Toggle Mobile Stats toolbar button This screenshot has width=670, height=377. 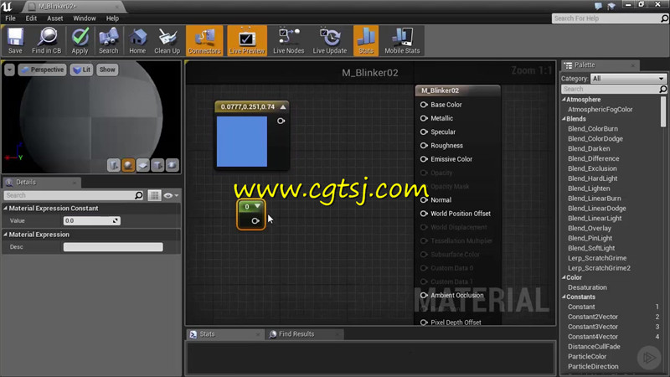tap(402, 40)
